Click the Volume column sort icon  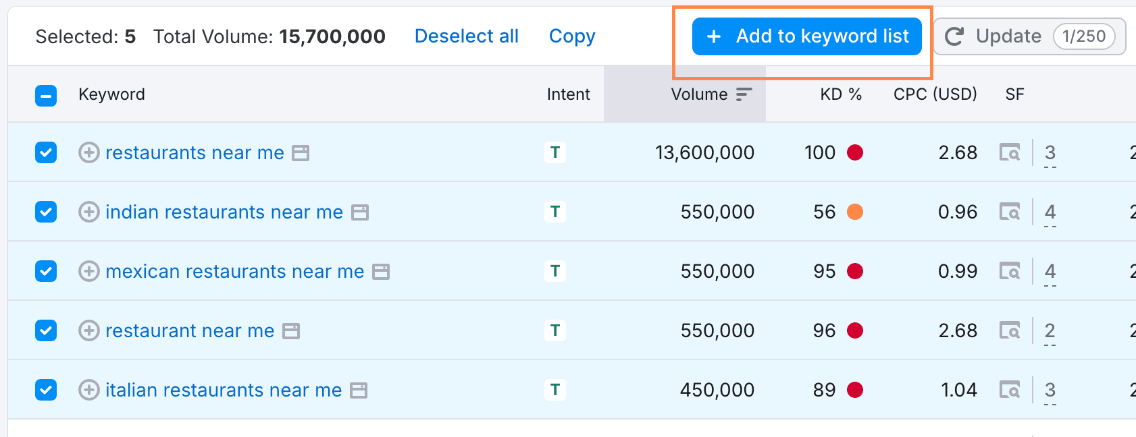click(744, 94)
